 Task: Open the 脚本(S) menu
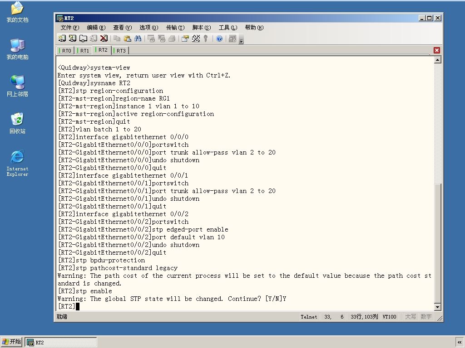[x=202, y=28]
